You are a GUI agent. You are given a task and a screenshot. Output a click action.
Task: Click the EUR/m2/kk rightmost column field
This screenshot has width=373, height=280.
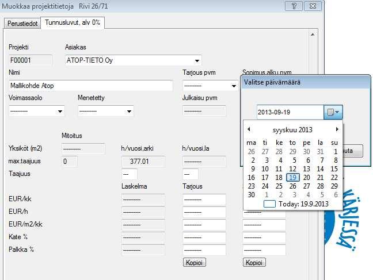coord(264,225)
